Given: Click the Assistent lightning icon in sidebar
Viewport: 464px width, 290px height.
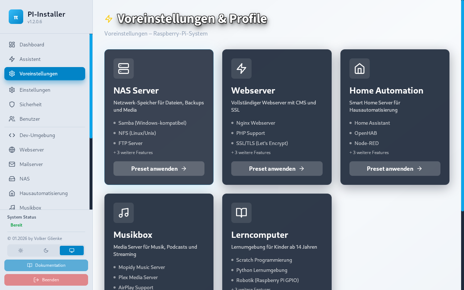Looking at the screenshot, I should click(12, 59).
